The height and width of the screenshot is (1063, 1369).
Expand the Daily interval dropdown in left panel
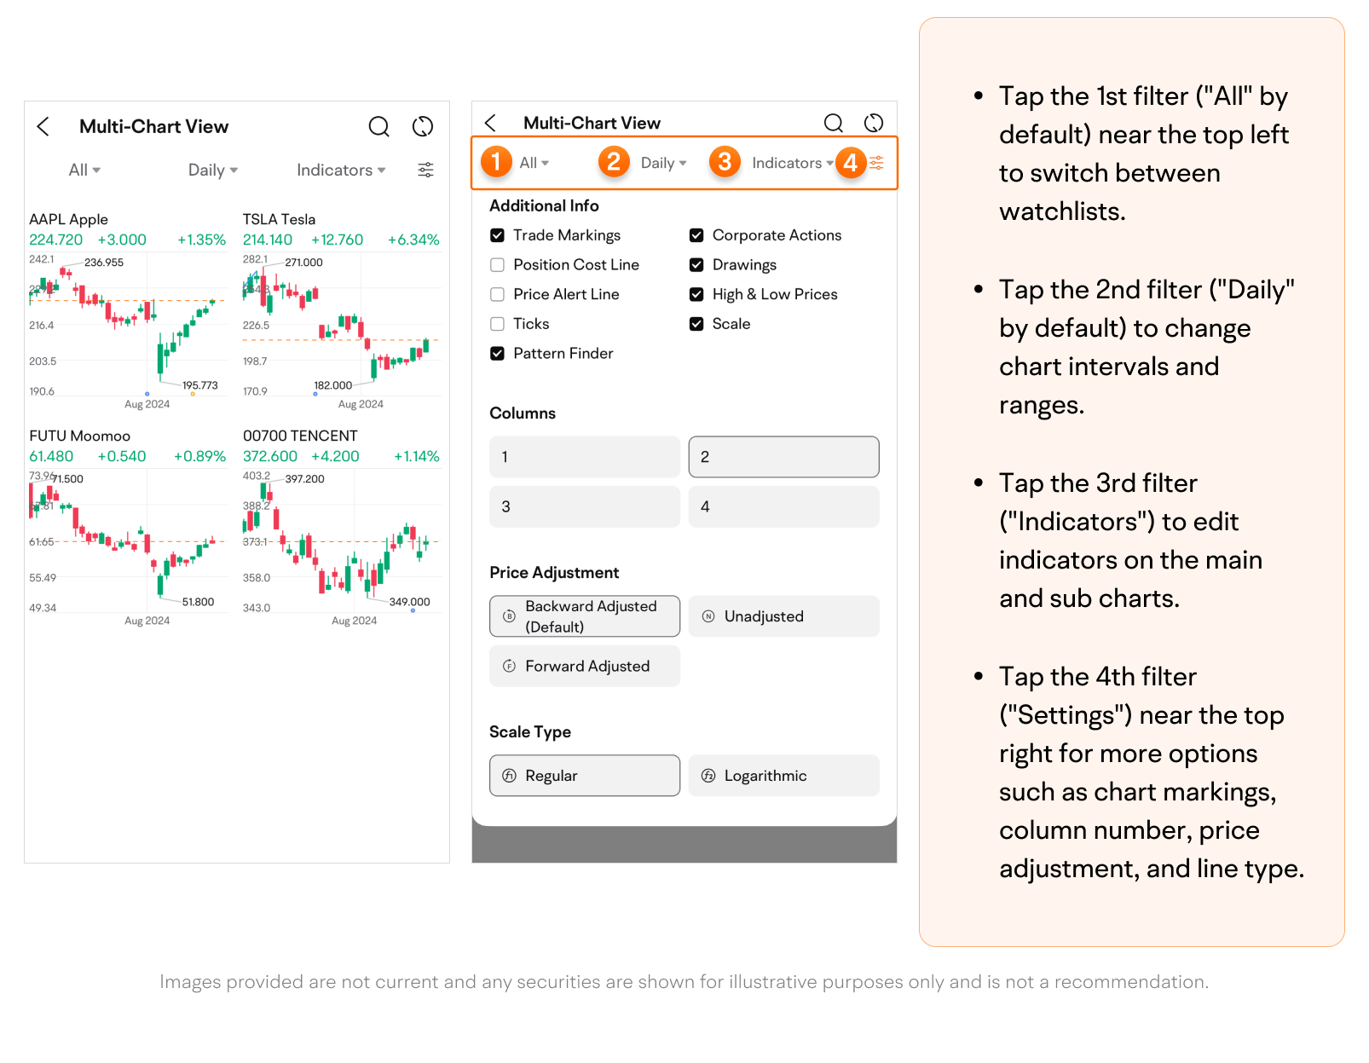pos(212,170)
